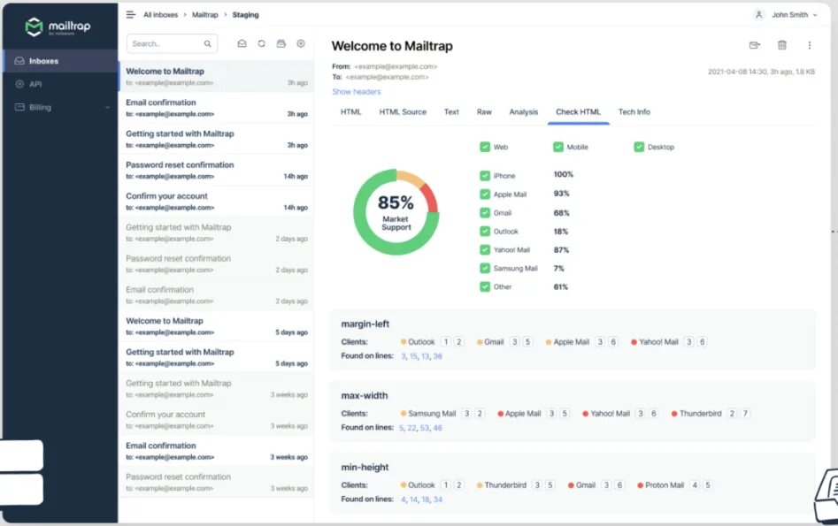The height and width of the screenshot is (526, 838).
Task: Uncheck the Other checkbox
Action: [485, 286]
